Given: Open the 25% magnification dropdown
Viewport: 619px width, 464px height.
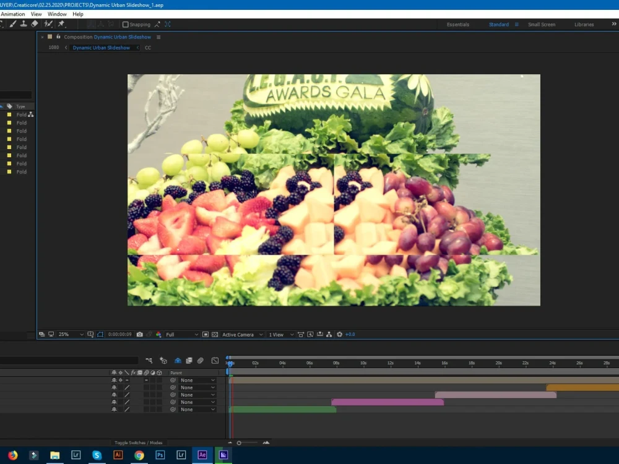Looking at the screenshot, I should 71,334.
